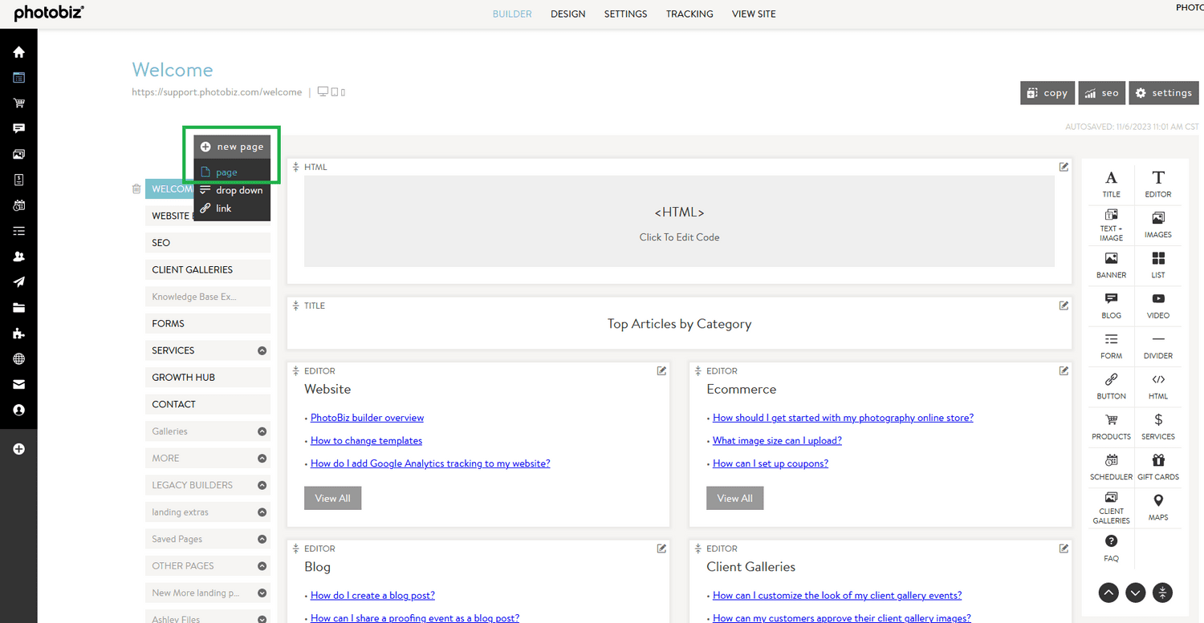Click the shopping cart icon in left sidebar
Image resolution: width=1204 pixels, height=623 pixels.
point(18,103)
